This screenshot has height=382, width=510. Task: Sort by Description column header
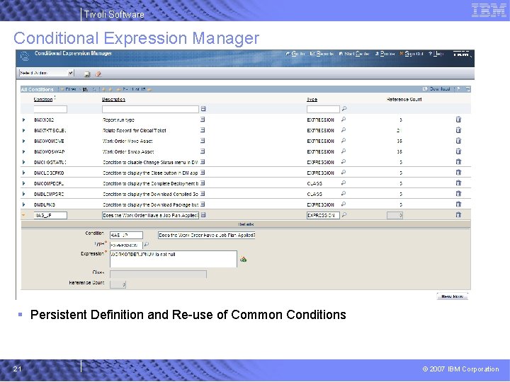pyautogui.click(x=113, y=100)
